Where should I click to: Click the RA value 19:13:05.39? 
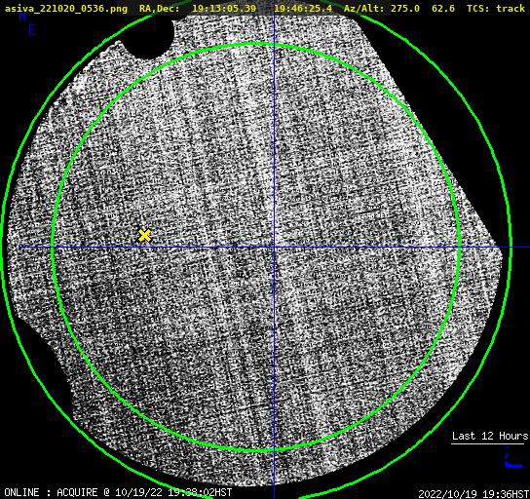pyautogui.click(x=224, y=9)
